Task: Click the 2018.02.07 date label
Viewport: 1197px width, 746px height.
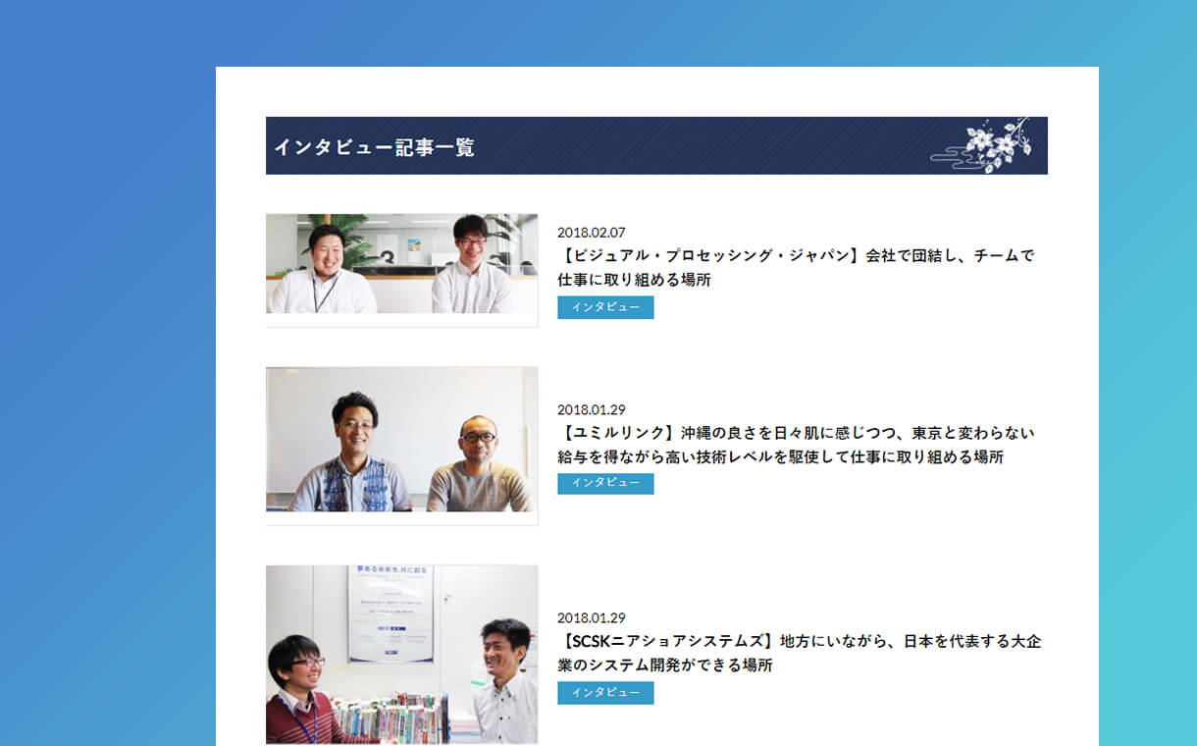Action: pyautogui.click(x=591, y=233)
